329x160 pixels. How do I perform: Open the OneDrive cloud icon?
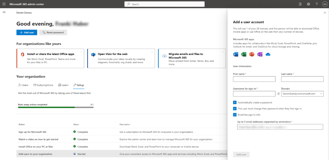click(x=268, y=54)
